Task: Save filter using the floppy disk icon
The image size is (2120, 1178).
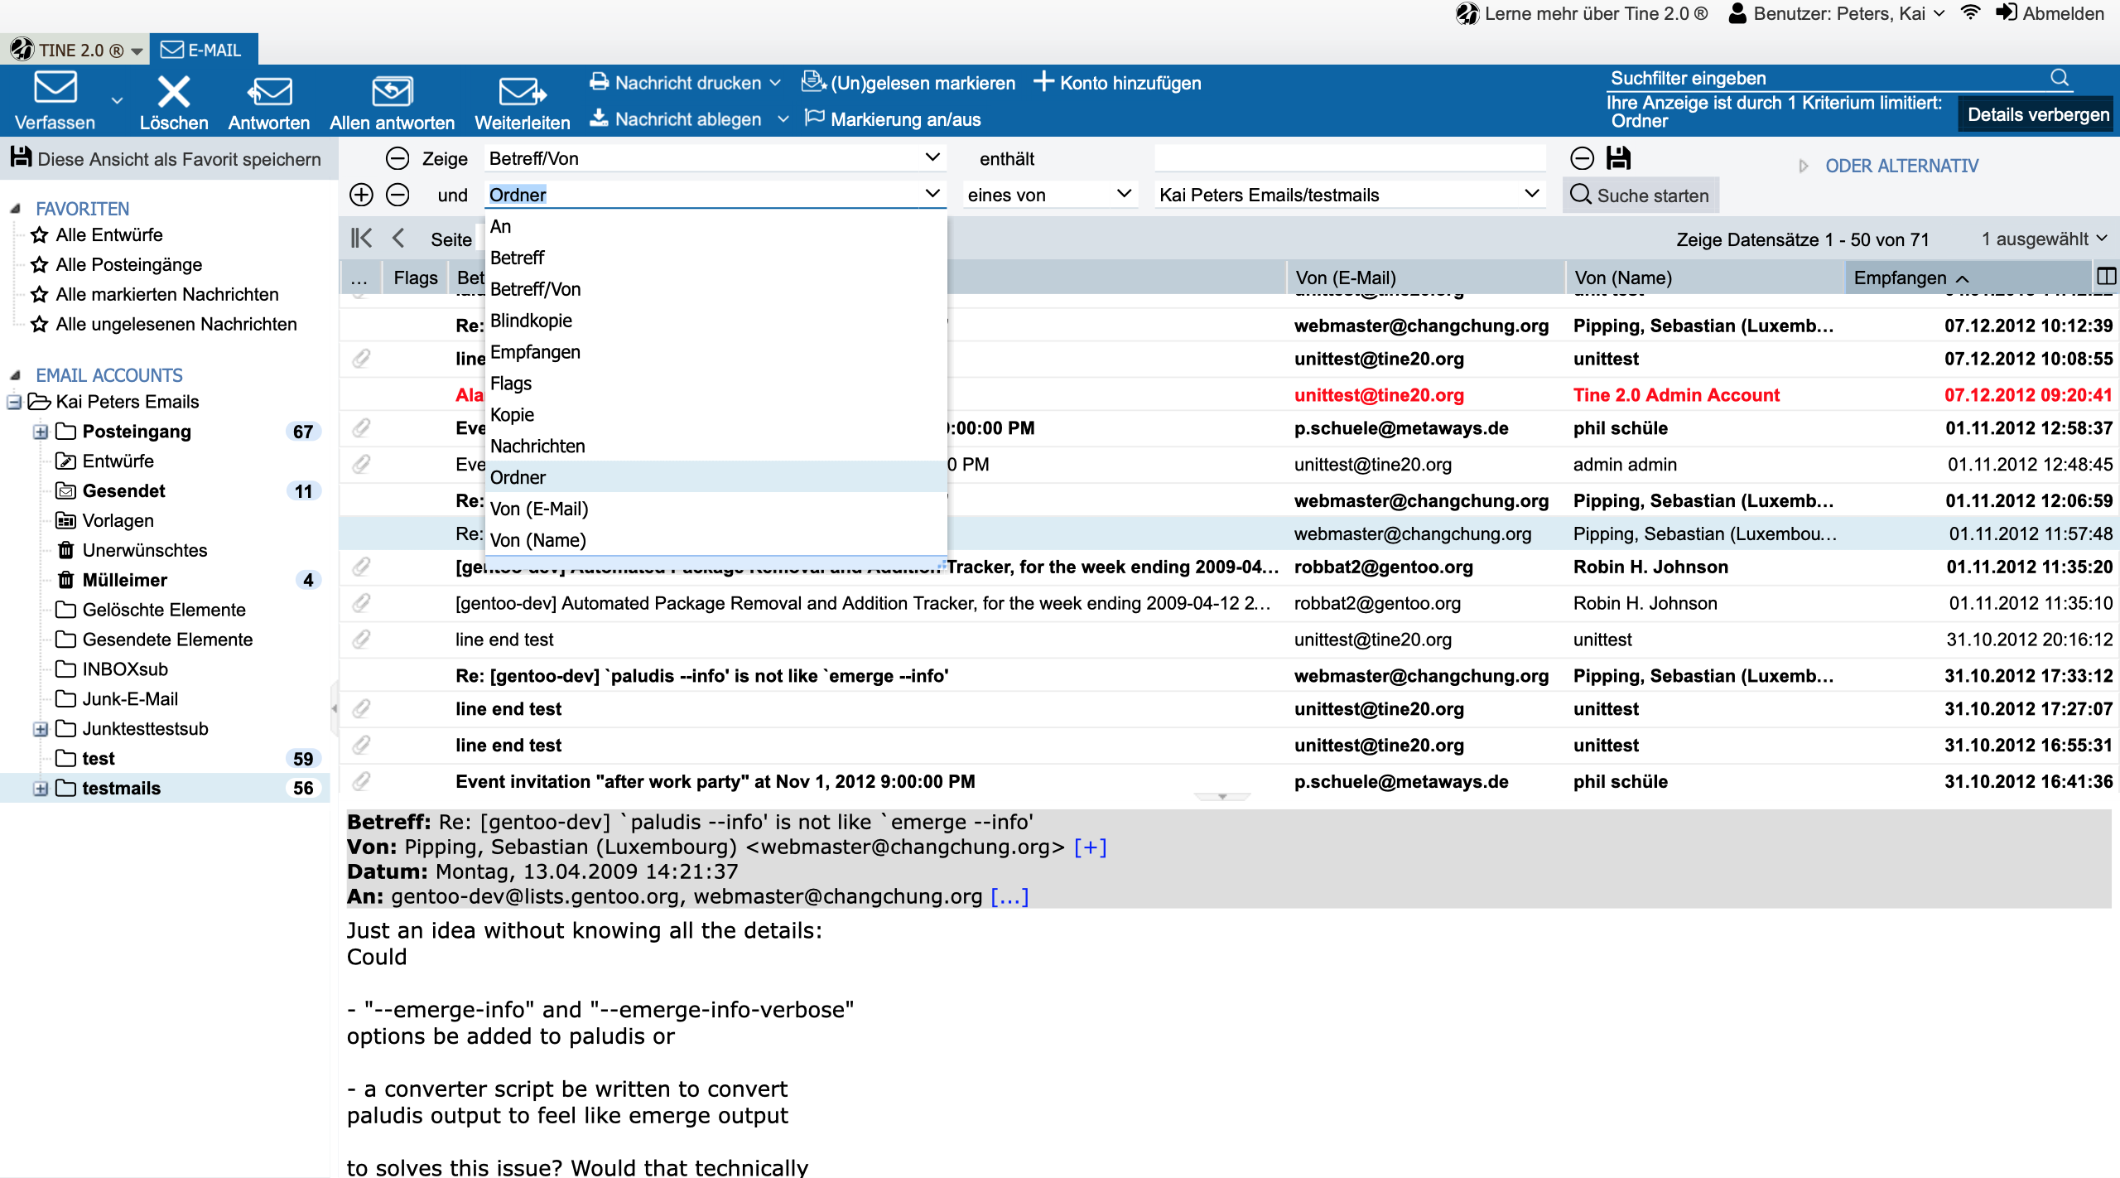Action: [x=1618, y=157]
